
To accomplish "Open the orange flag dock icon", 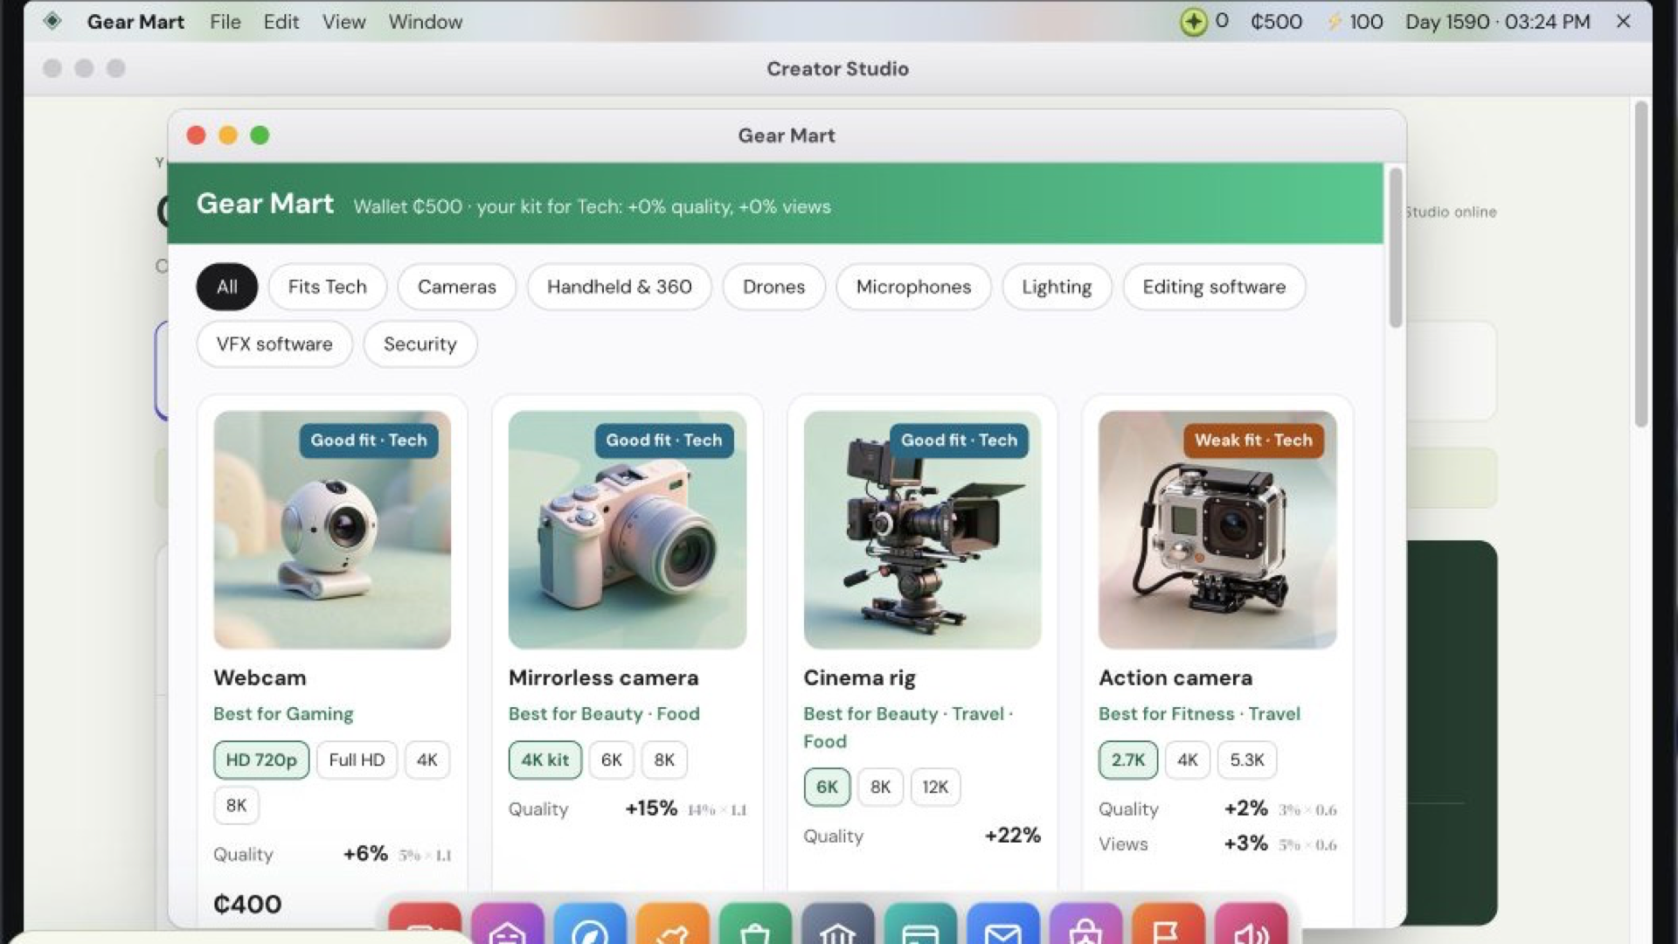I will pyautogui.click(x=1168, y=925).
